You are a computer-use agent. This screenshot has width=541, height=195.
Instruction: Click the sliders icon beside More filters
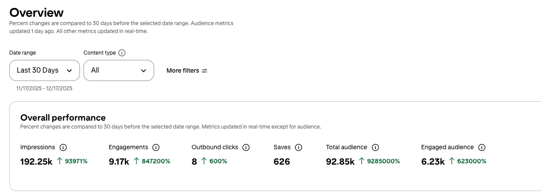pos(204,70)
